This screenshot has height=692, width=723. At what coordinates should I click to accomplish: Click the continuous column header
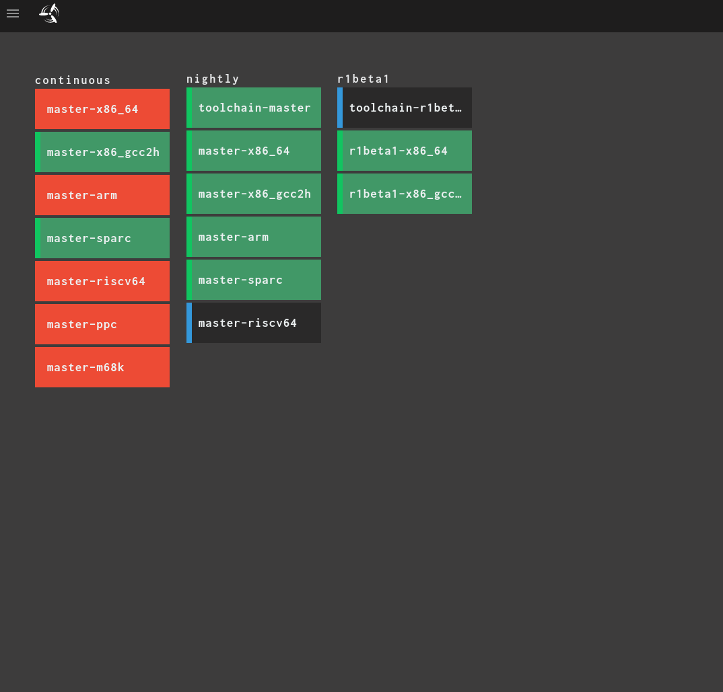click(73, 80)
